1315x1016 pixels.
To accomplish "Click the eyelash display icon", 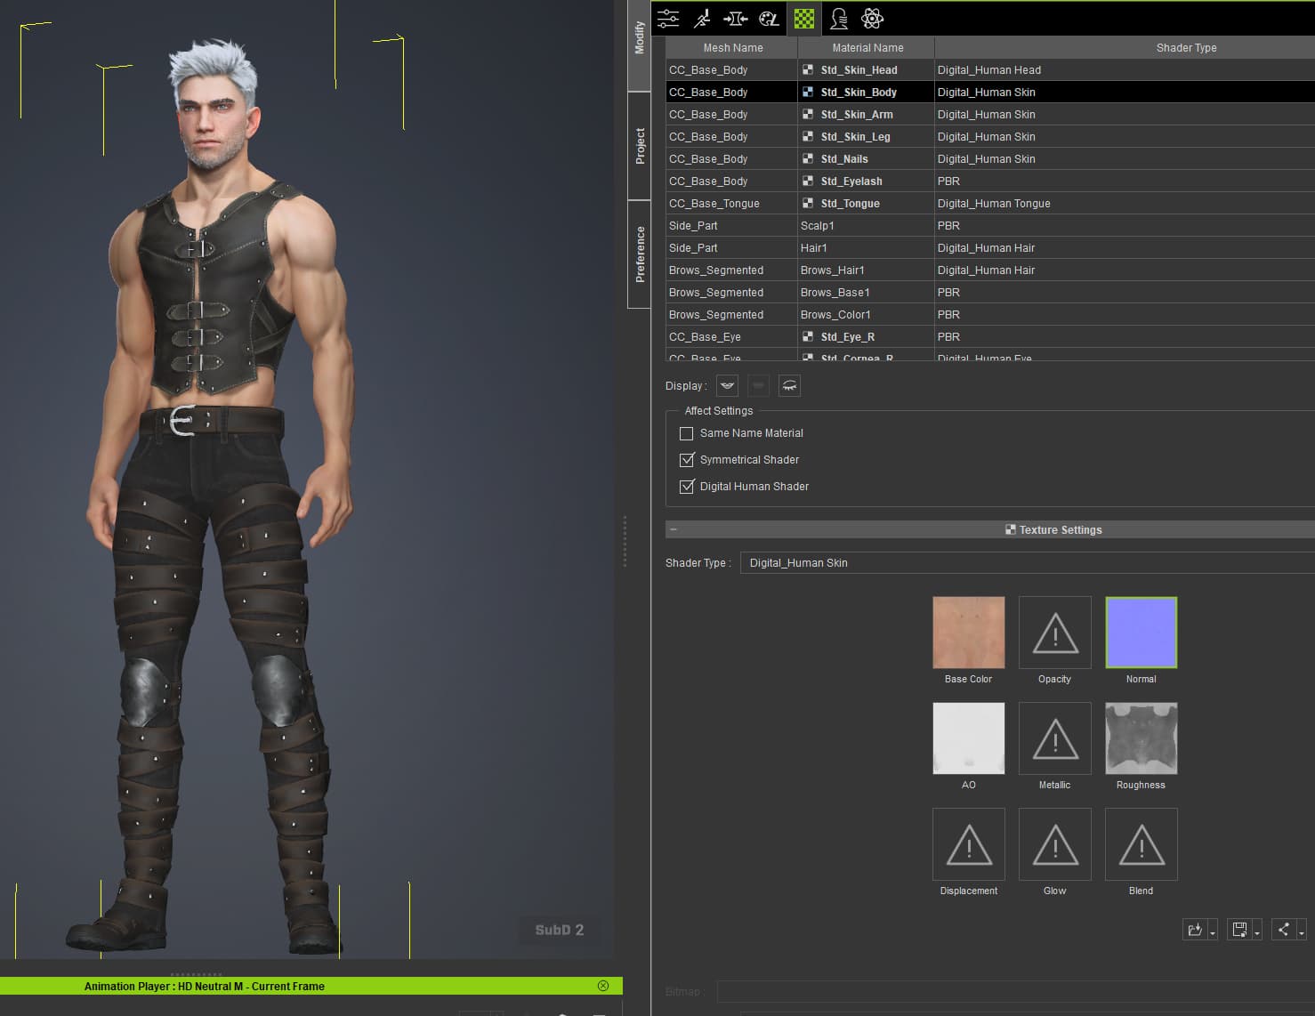I will [x=789, y=385].
